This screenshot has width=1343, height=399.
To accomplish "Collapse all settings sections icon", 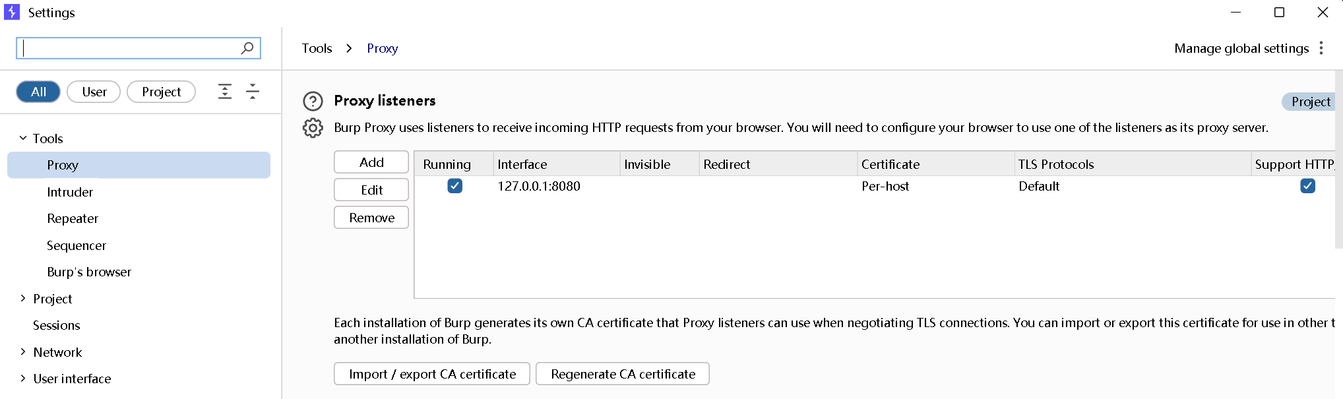I will pos(253,91).
